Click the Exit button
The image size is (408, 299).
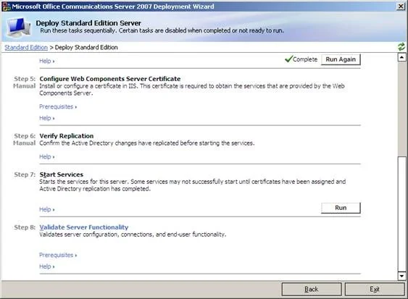375,289
